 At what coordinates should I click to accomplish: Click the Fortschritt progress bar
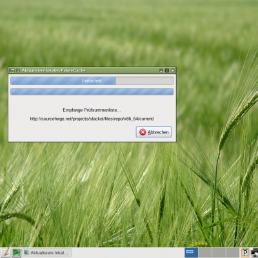[92, 81]
